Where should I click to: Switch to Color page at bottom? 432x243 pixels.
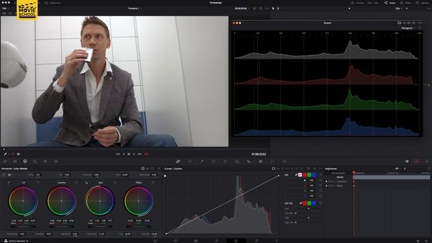pos(236,241)
